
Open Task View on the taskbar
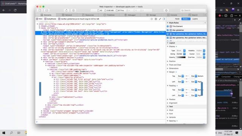pyautogui.click(x=19, y=133)
